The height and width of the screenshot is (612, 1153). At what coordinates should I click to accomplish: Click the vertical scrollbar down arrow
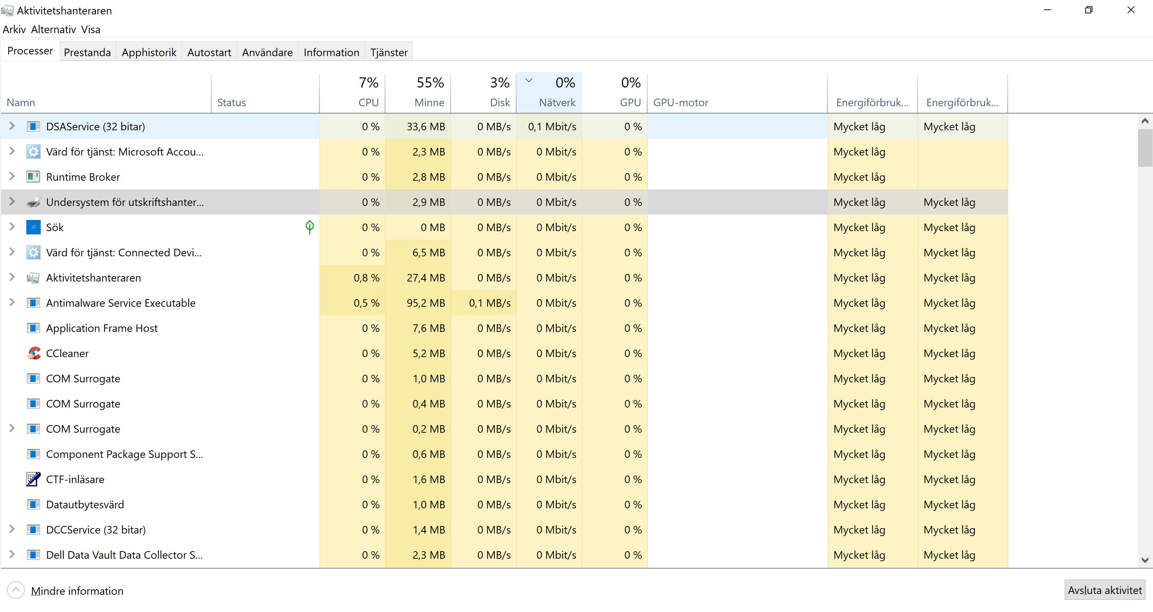[x=1145, y=560]
